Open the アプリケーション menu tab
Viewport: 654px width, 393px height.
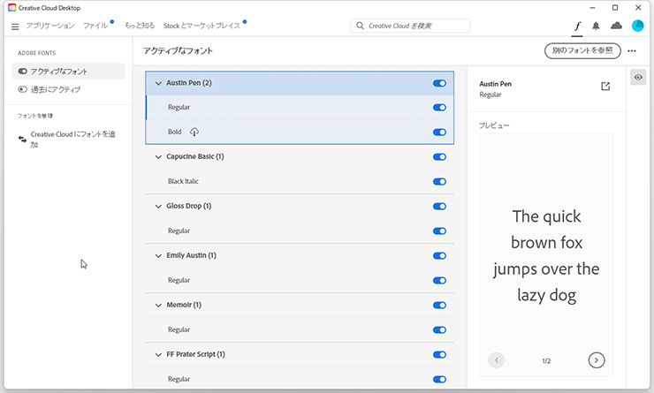click(x=50, y=26)
